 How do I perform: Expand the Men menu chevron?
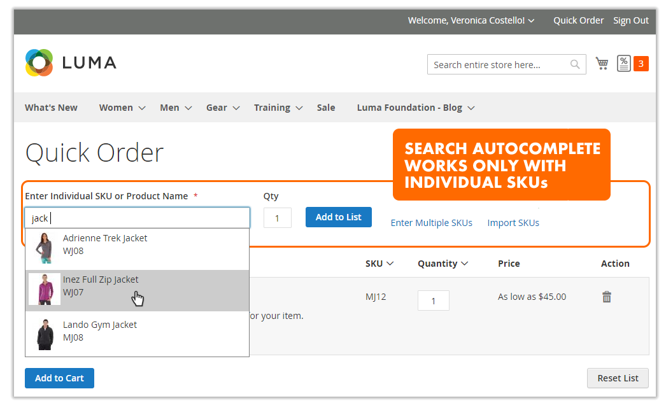coord(188,108)
